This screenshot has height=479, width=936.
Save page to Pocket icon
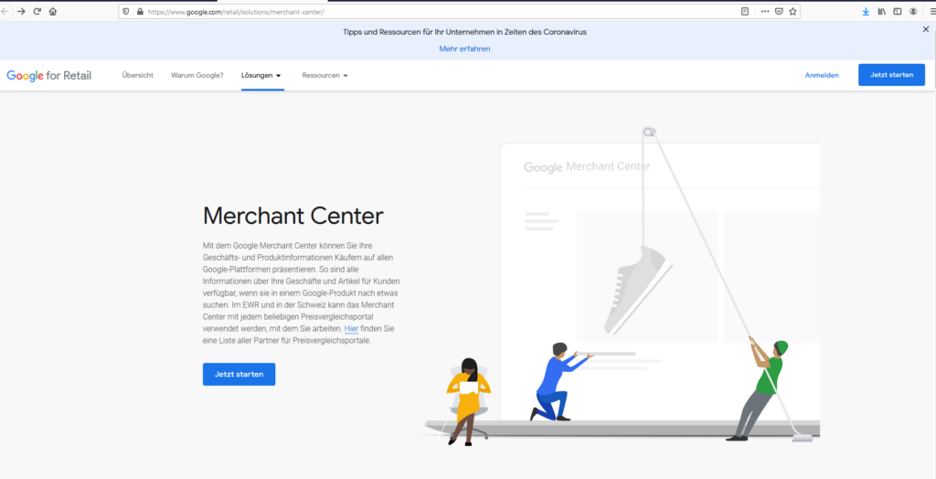click(779, 12)
